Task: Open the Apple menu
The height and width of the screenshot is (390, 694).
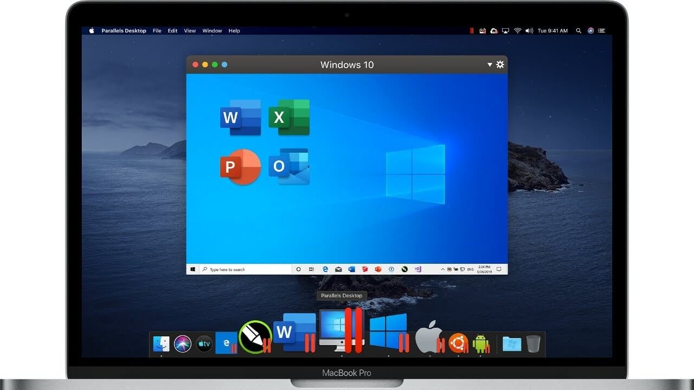Action: 92,31
